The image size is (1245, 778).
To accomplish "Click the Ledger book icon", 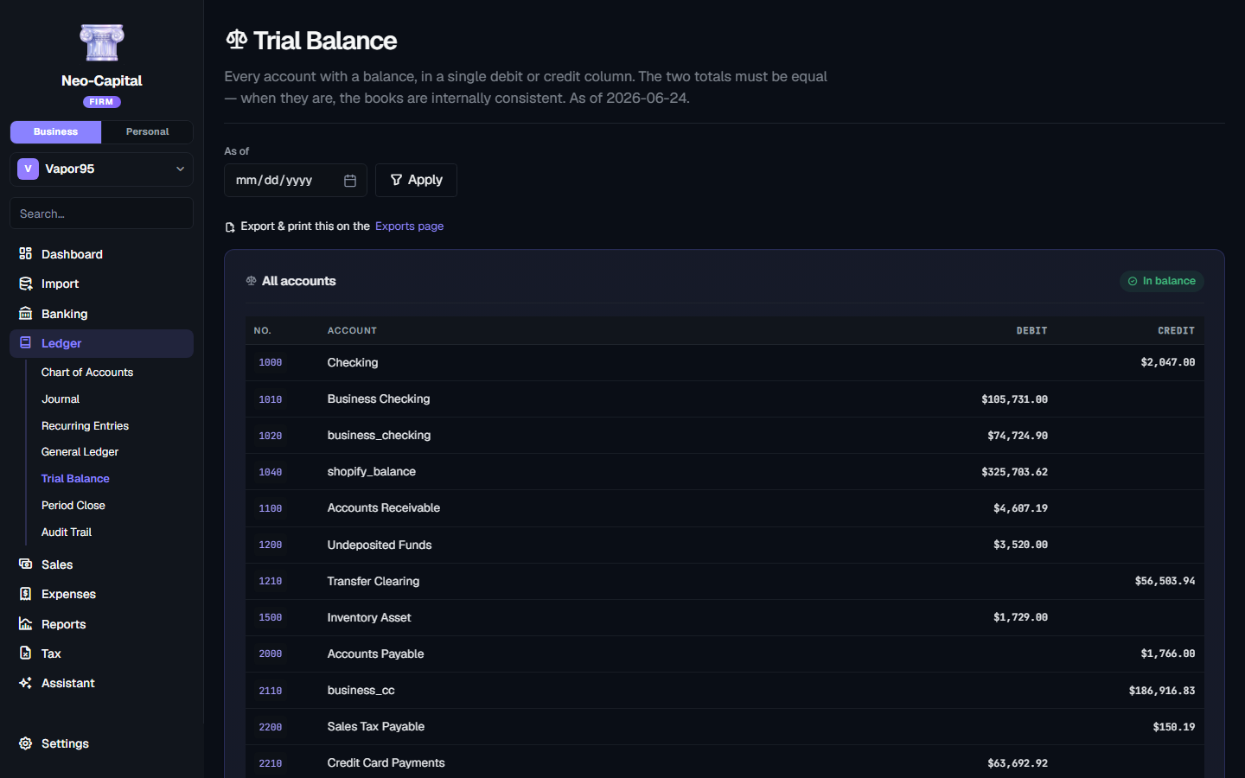I will pos(26,343).
